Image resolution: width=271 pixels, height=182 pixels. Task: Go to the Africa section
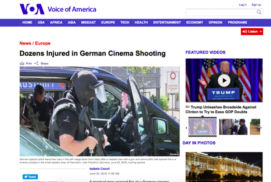[x=56, y=23]
